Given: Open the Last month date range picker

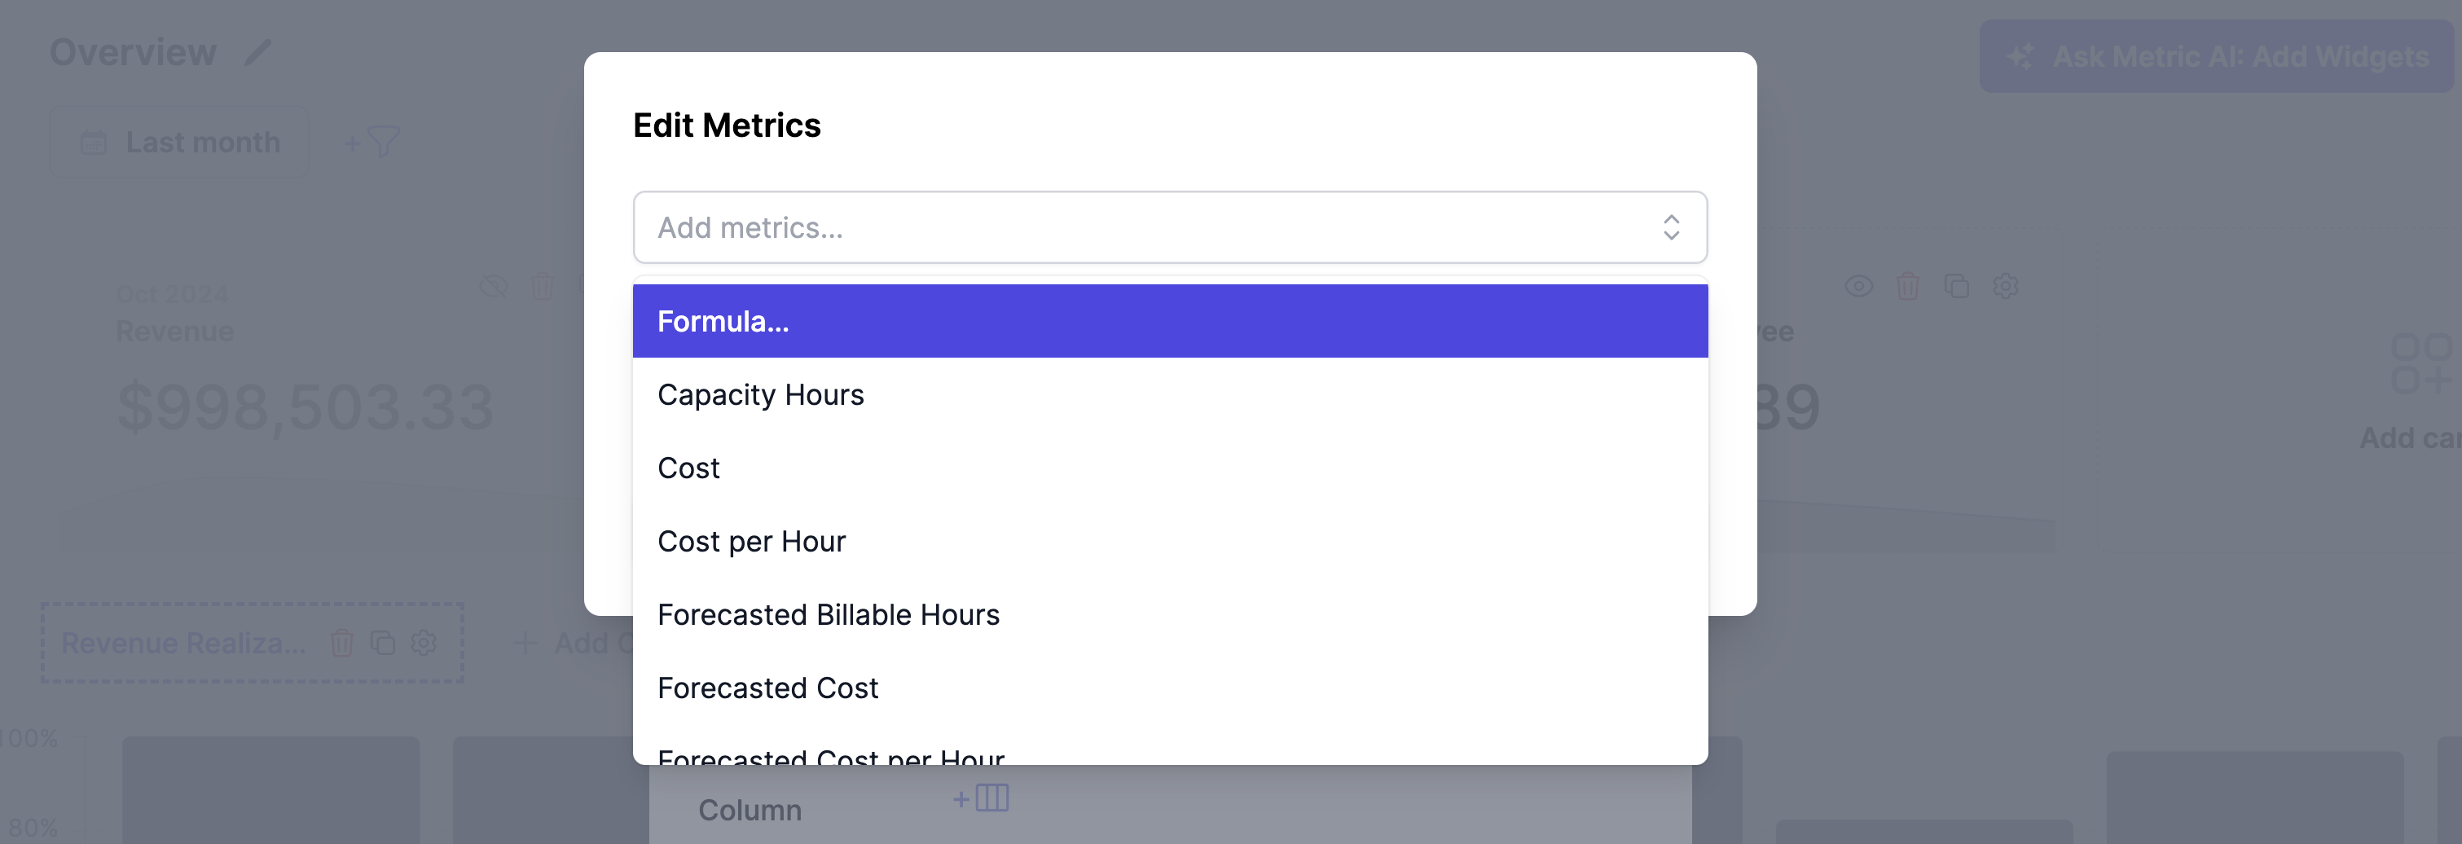Looking at the screenshot, I should [180, 143].
